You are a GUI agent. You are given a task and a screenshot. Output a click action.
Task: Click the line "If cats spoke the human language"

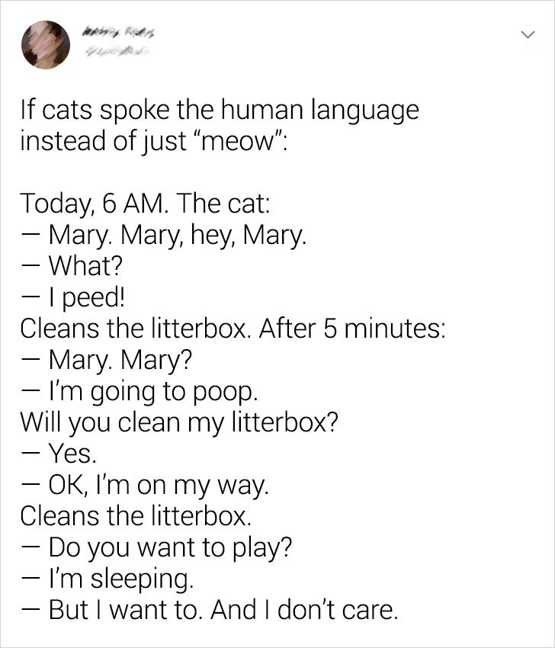(x=220, y=110)
